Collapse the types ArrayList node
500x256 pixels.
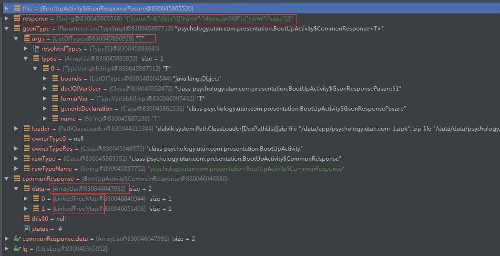point(26,59)
